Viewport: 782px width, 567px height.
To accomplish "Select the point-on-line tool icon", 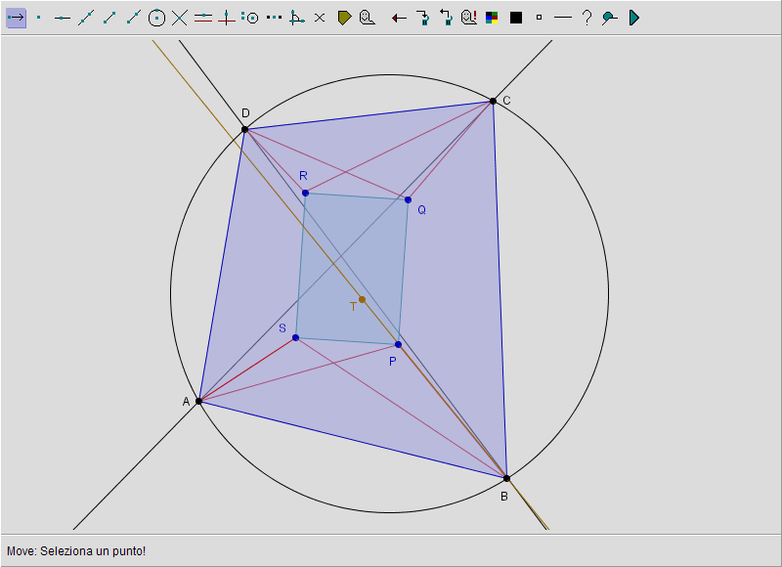I will tap(63, 18).
